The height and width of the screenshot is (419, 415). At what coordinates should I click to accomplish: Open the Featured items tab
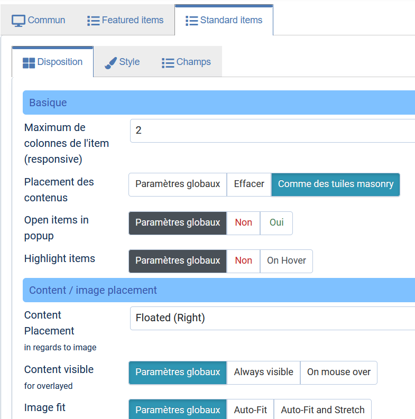coord(125,20)
